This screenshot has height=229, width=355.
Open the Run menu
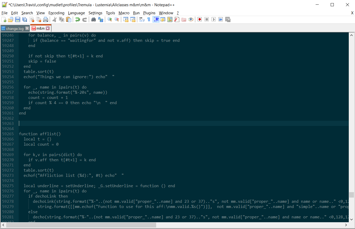point(136,13)
